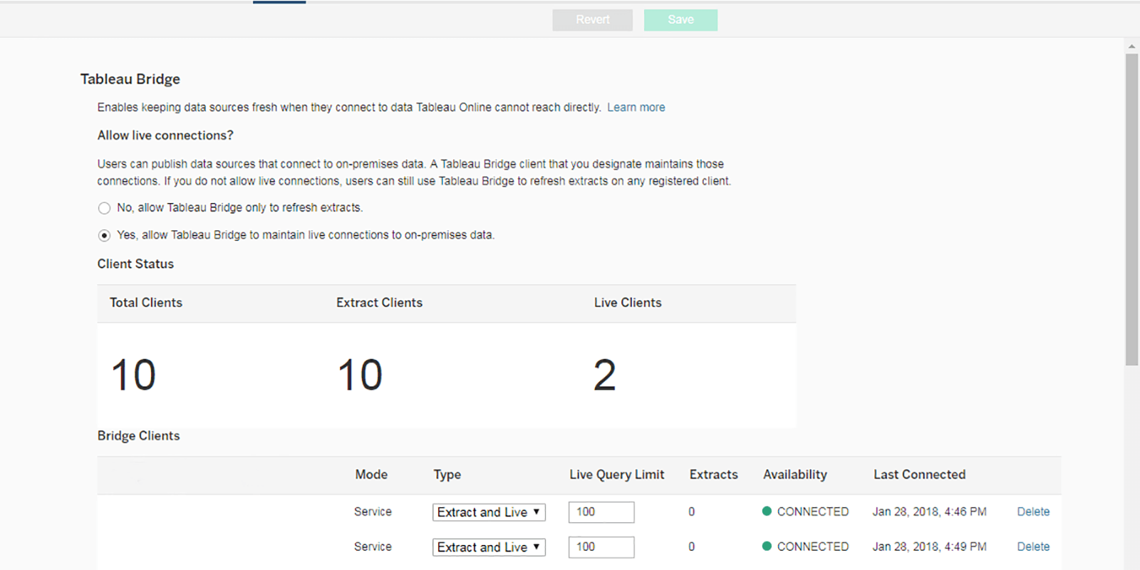Select 'Yes, allow Tableau Bridge to maintain live connections'
This screenshot has width=1140, height=570.
pos(105,235)
